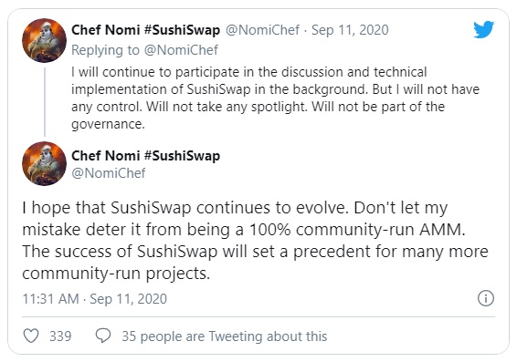
Task: View the 339 likes count
Action: (60, 336)
